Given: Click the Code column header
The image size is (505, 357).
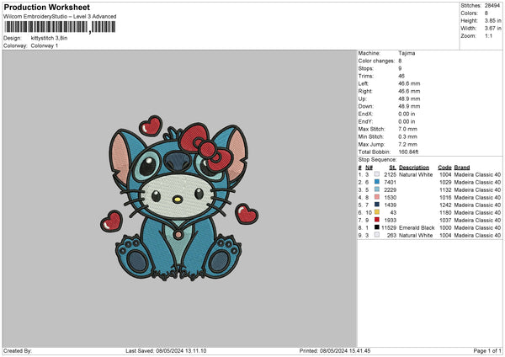Looking at the screenshot, I should 444,168.
